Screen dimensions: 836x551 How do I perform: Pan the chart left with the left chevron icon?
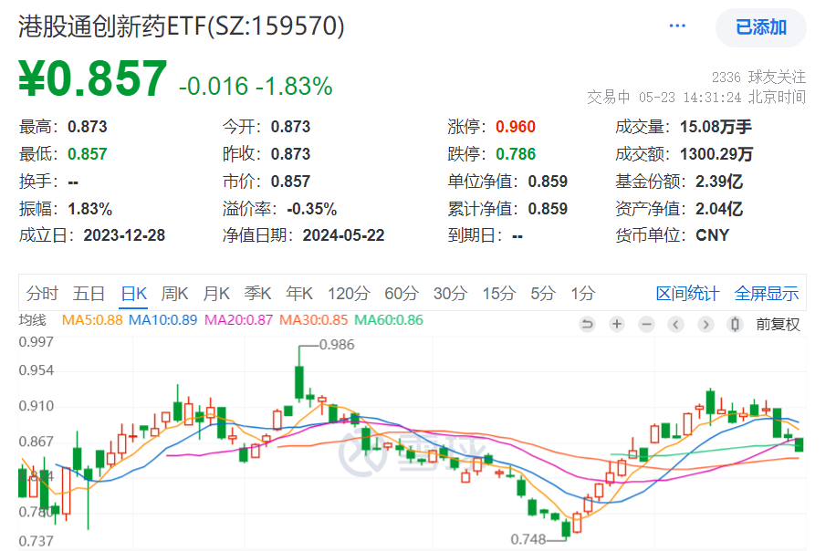point(675,324)
